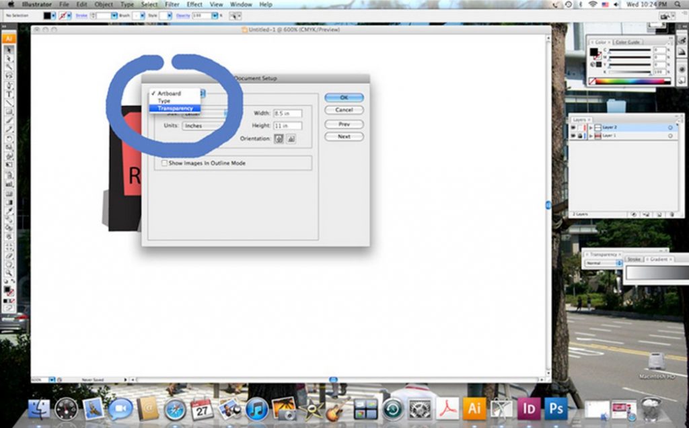689x428 pixels.
Task: Choose Transparency from the setup dropdown
Action: [176, 108]
